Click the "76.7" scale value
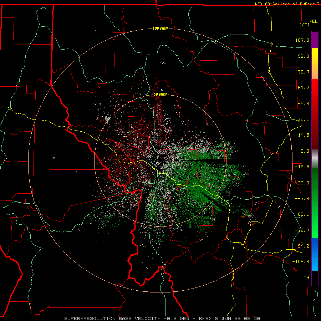 tap(304, 72)
